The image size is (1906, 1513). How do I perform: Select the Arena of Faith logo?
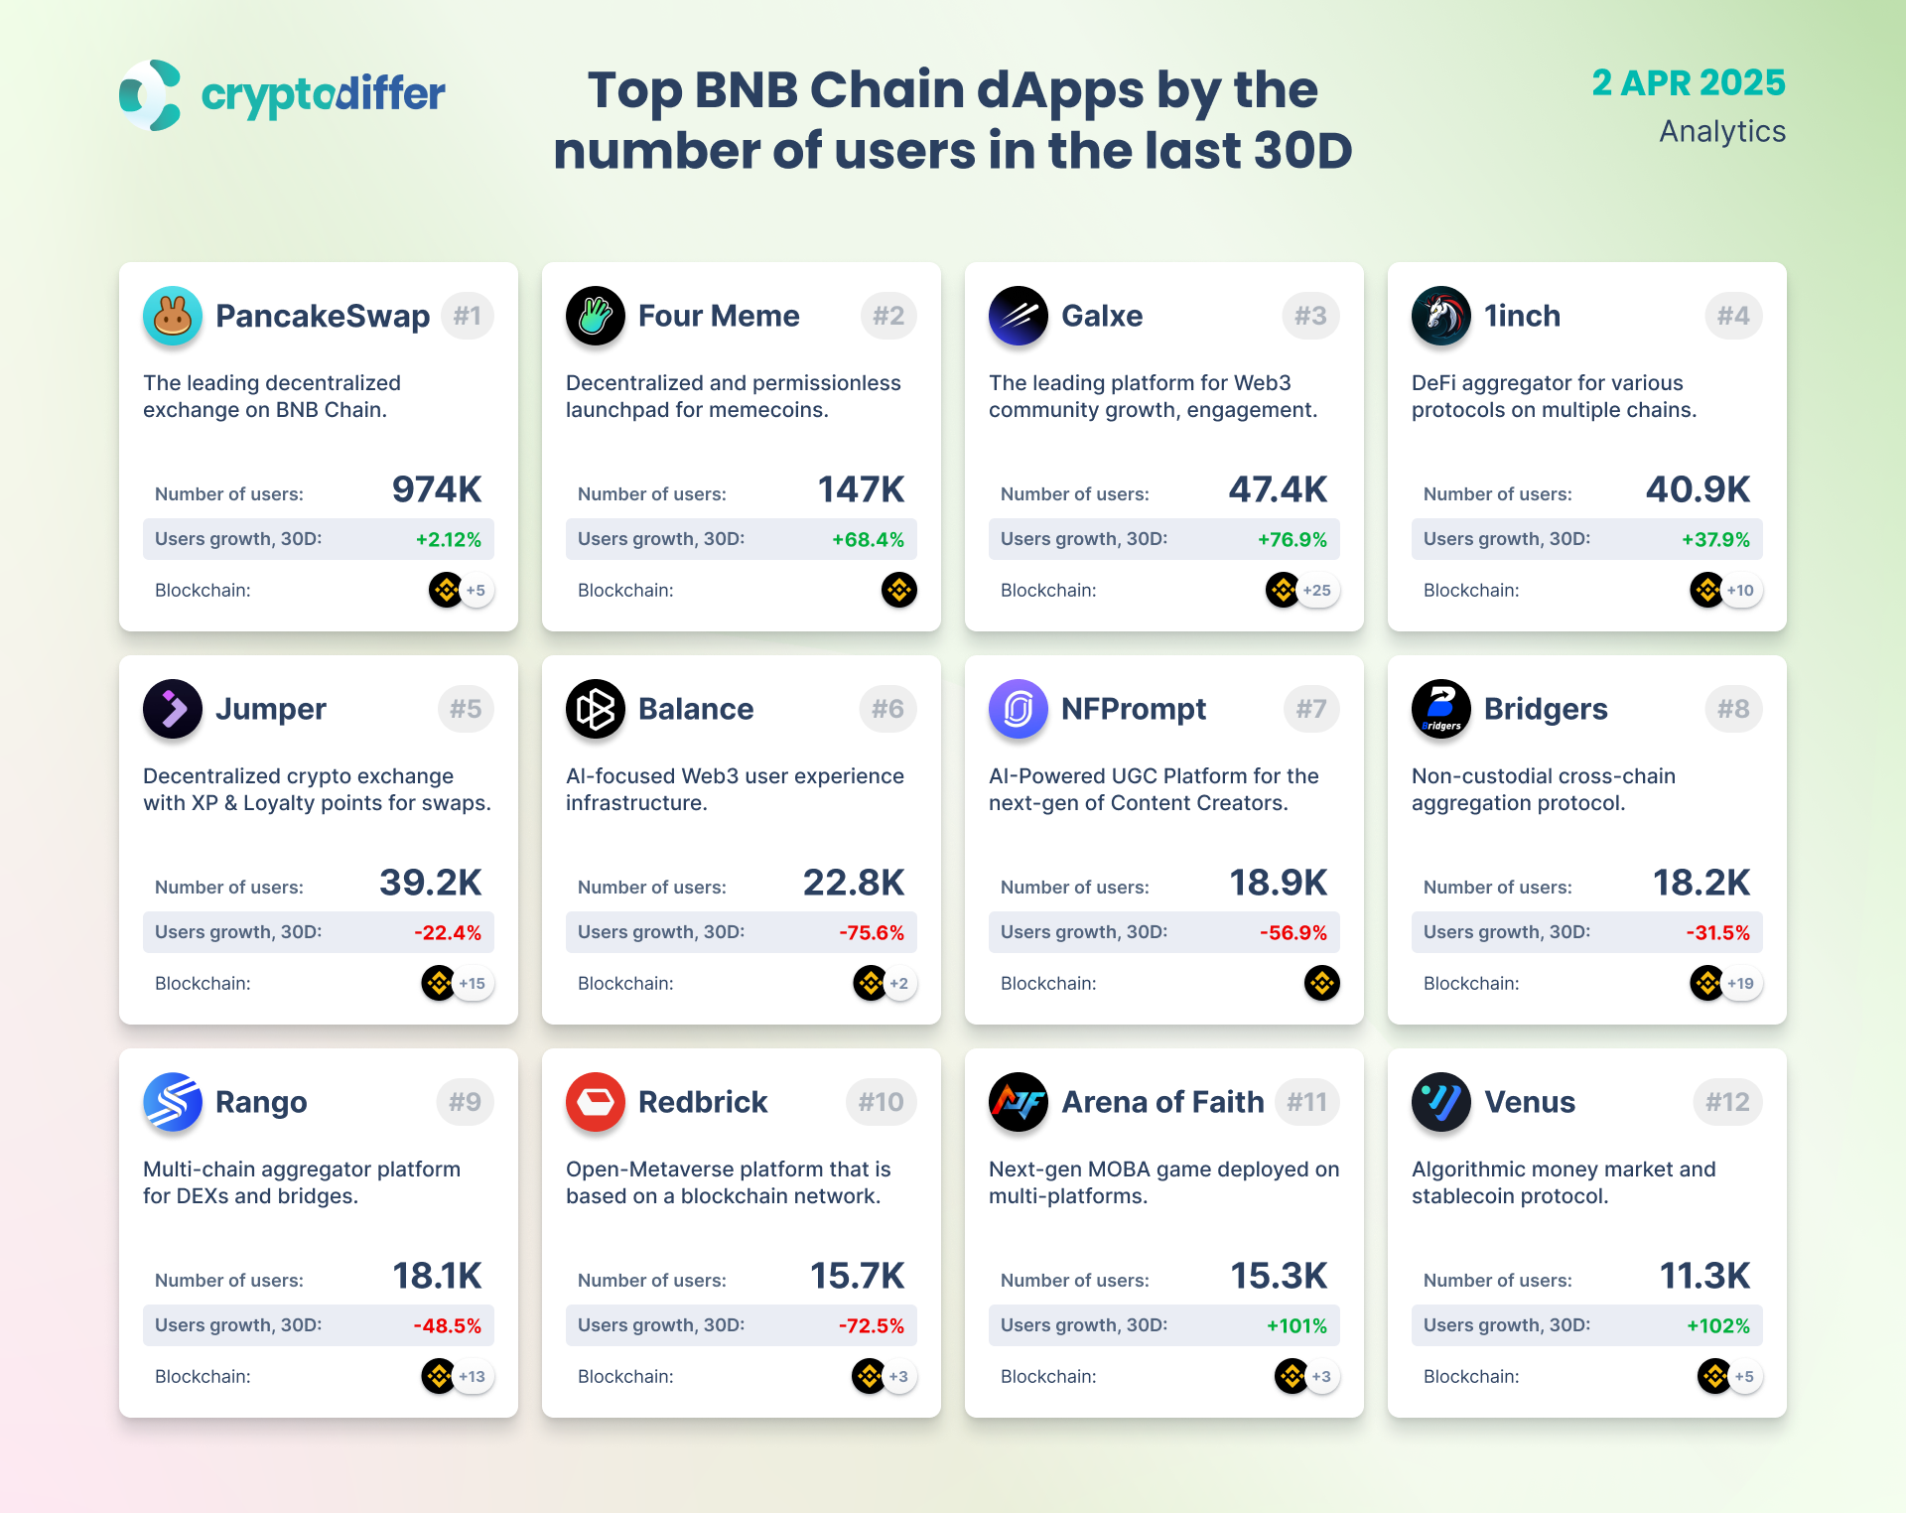pyautogui.click(x=1019, y=1102)
